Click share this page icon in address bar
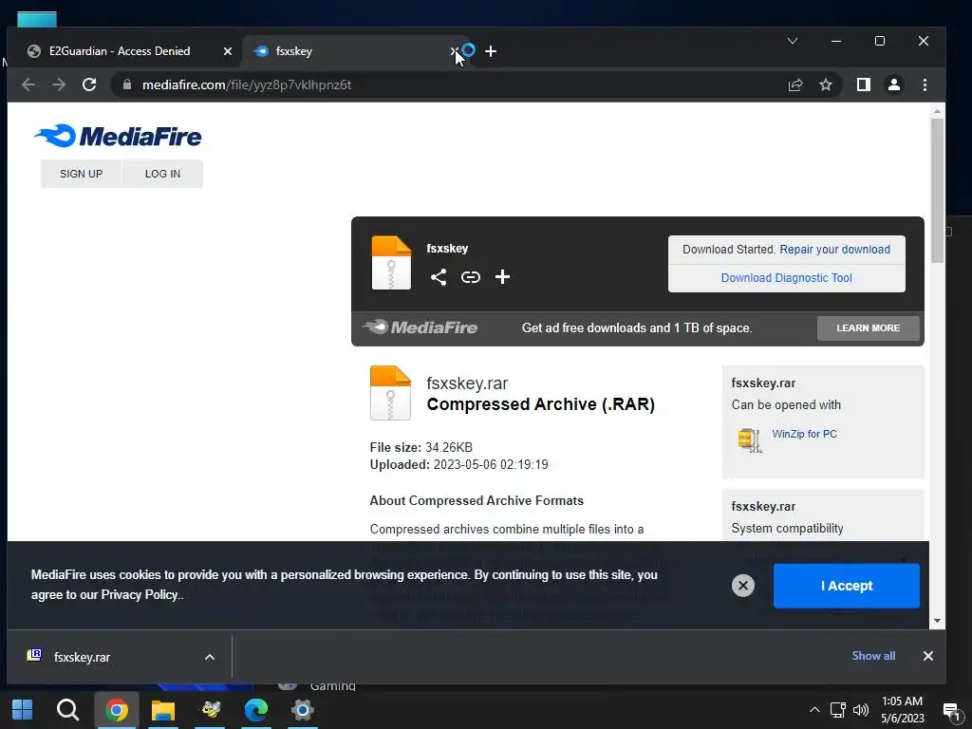972x729 pixels. tap(795, 84)
